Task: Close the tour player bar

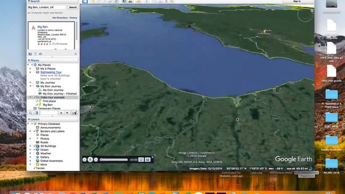Action: [152, 157]
